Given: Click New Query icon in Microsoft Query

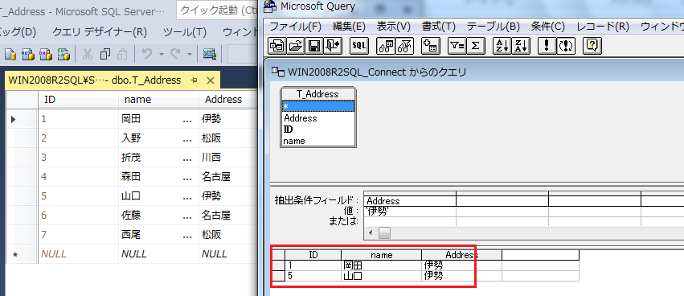Looking at the screenshot, I should coord(276,45).
